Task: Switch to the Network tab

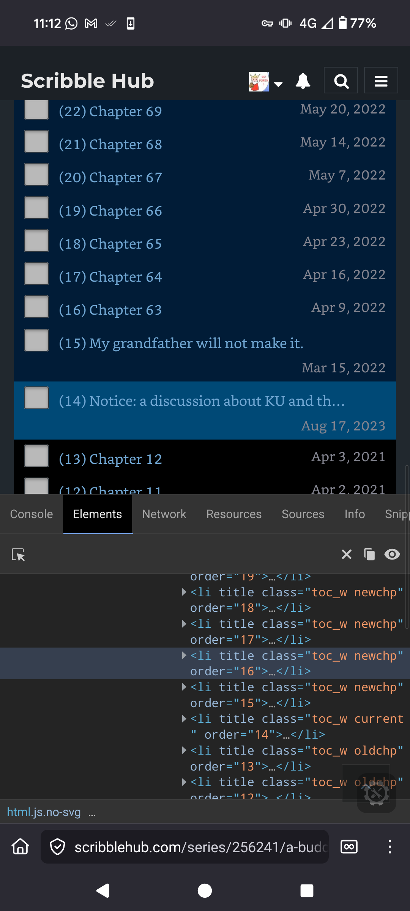Action: [164, 514]
